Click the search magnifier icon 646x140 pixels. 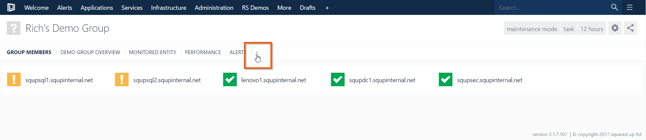click(x=614, y=7)
